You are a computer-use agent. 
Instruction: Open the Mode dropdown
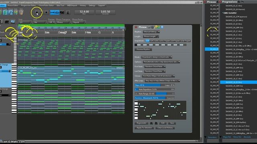157,57
